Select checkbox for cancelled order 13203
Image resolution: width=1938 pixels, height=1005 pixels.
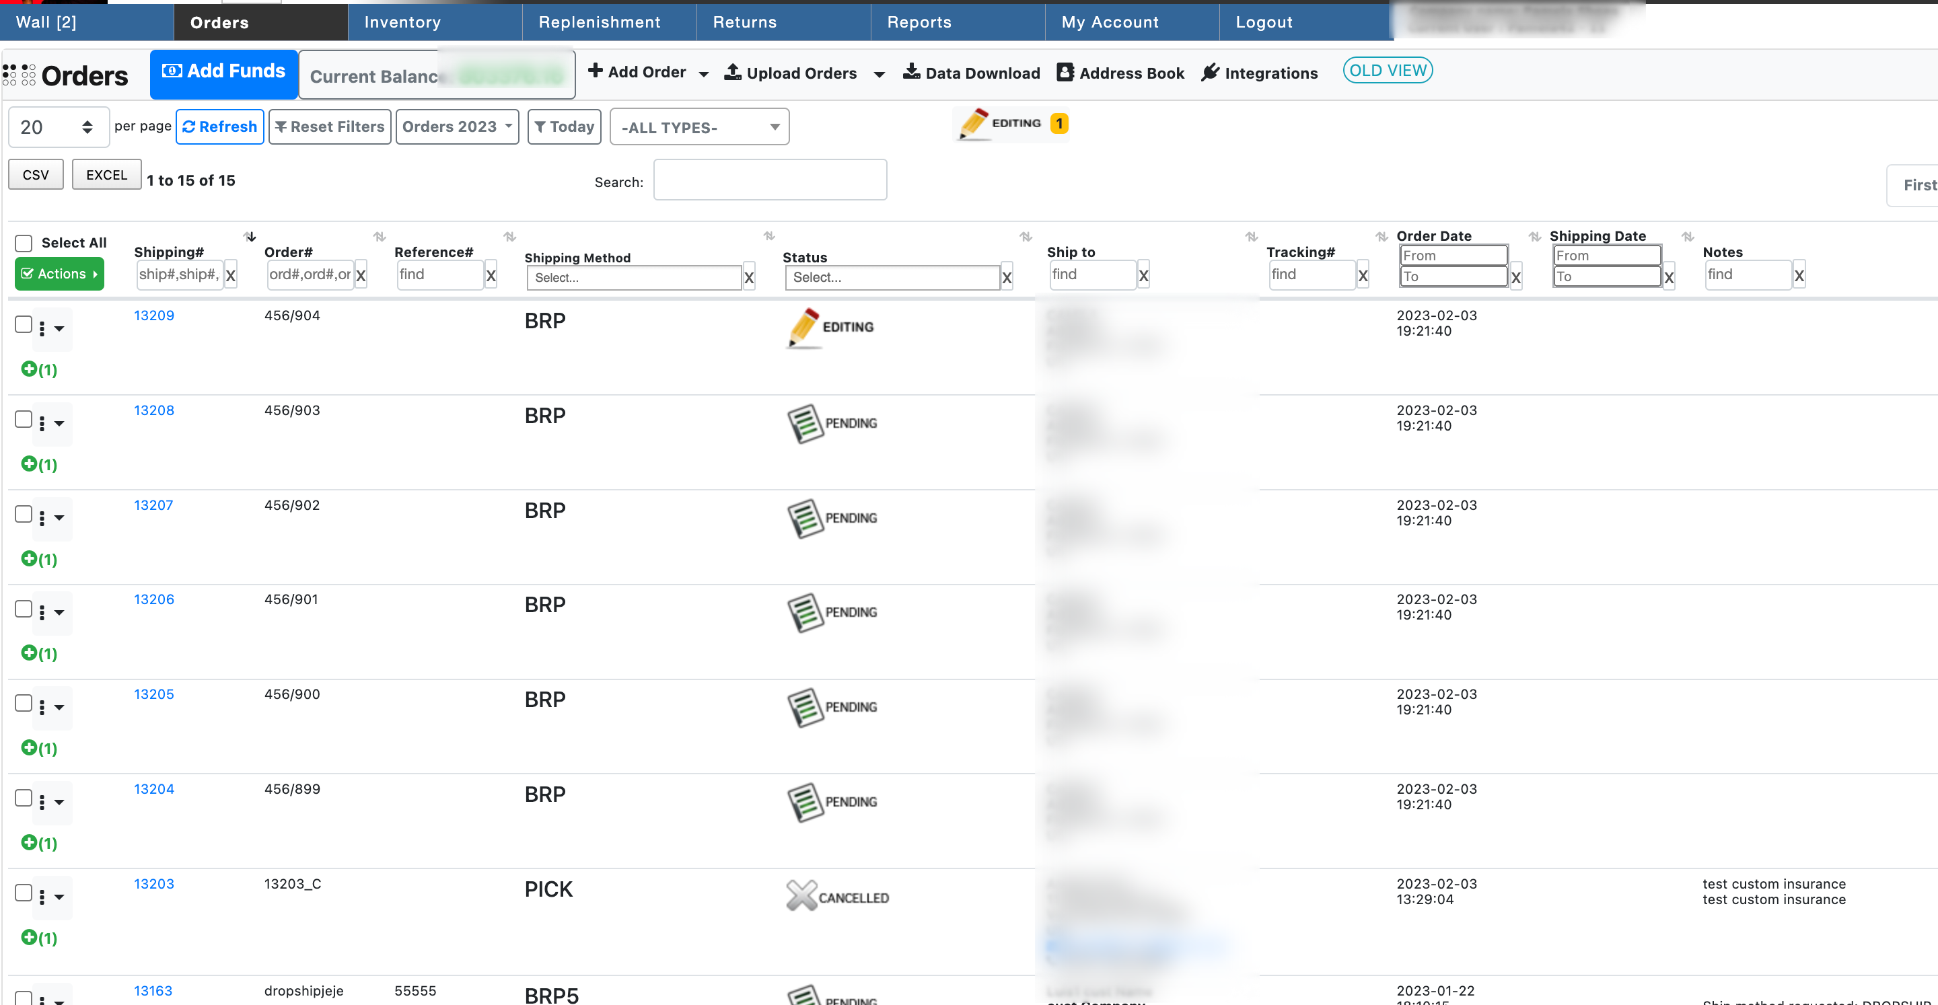pos(24,893)
